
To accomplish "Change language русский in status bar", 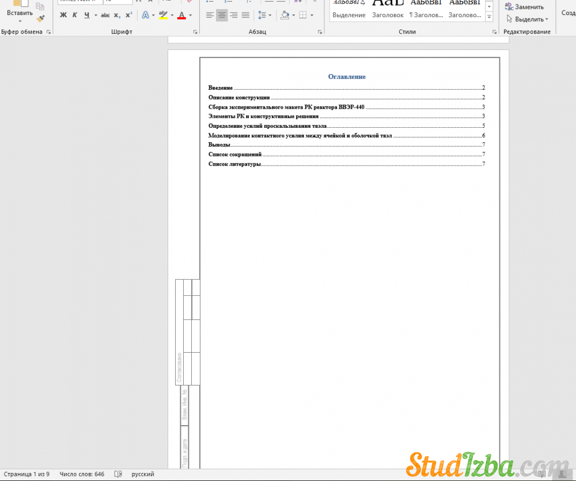I will click(143, 474).
